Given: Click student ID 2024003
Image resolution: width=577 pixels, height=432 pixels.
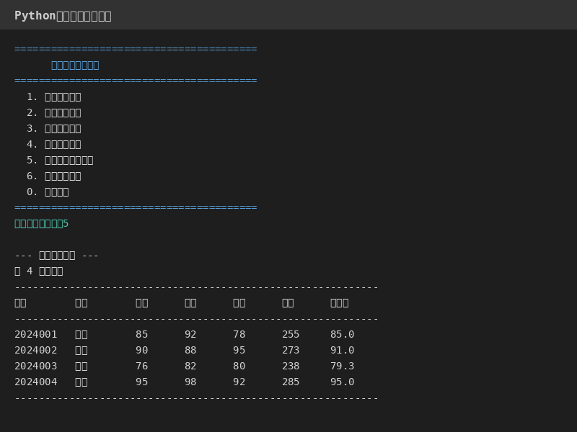Looking at the screenshot, I should 35,366.
